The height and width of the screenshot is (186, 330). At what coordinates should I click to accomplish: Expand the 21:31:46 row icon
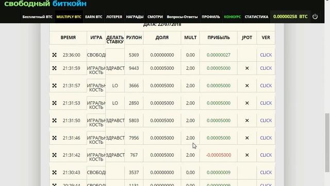pyautogui.click(x=54, y=138)
